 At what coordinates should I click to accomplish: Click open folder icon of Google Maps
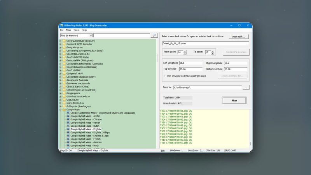(x=64, y=110)
